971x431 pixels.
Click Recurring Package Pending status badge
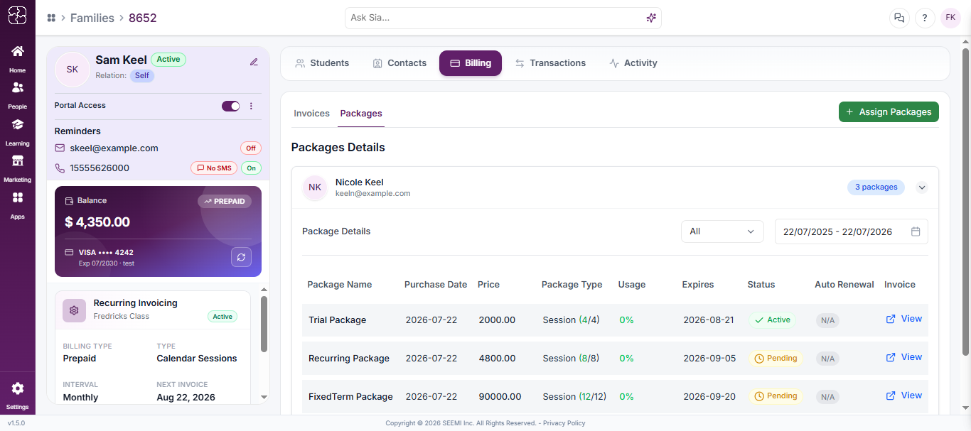click(775, 359)
